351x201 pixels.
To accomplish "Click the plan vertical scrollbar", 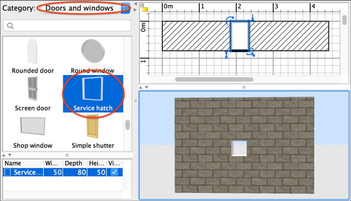I will click(x=345, y=20).
